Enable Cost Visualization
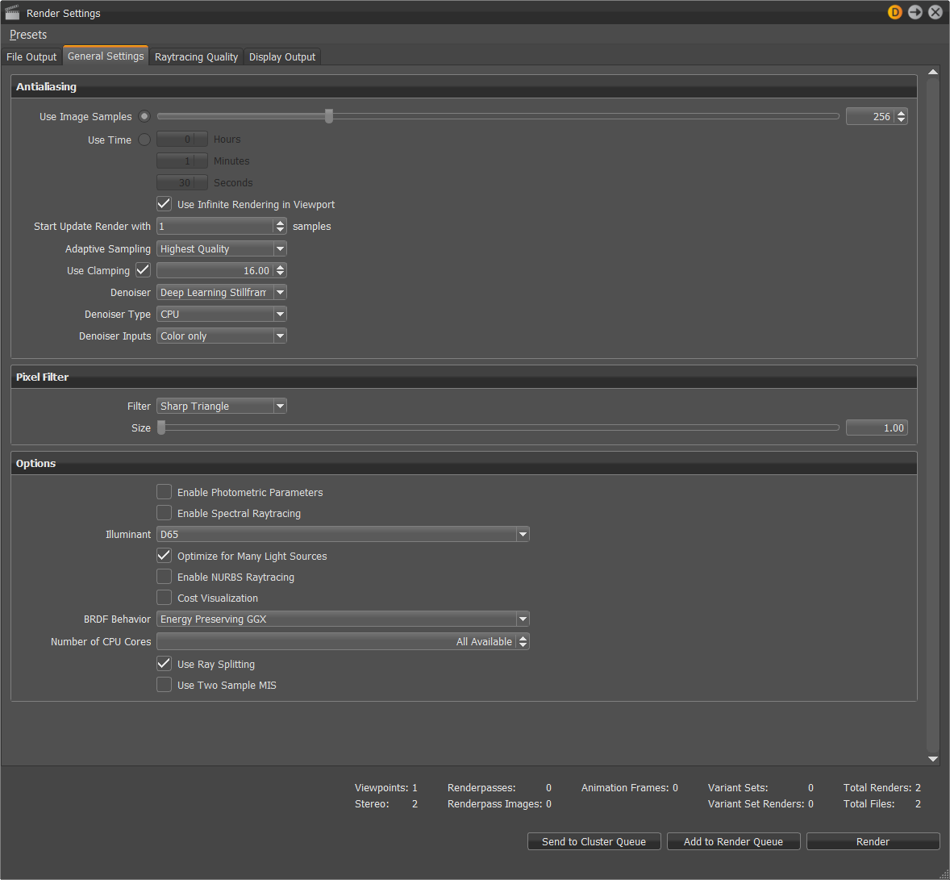The width and height of the screenshot is (950, 880). (x=164, y=598)
